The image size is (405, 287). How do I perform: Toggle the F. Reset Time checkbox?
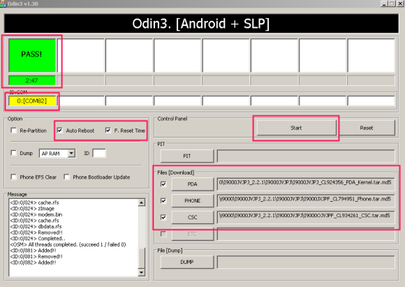click(x=108, y=130)
